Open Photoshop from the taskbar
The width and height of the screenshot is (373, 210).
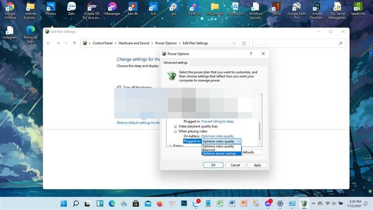click(184, 203)
